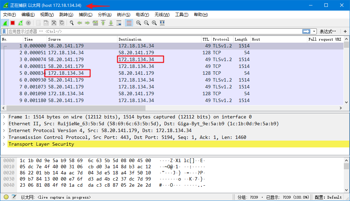
Task: Zoom in on packet list text
Action: (139, 23)
